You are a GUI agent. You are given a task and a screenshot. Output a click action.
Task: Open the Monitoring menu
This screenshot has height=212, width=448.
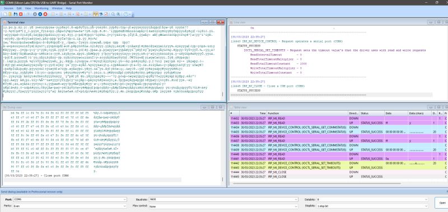click(41, 8)
